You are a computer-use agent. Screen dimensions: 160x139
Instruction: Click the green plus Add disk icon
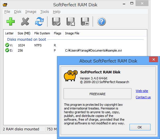11,21
